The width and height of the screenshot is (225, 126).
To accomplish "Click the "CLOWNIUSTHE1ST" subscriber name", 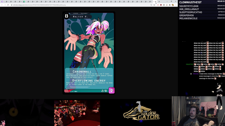I will coord(190,2).
